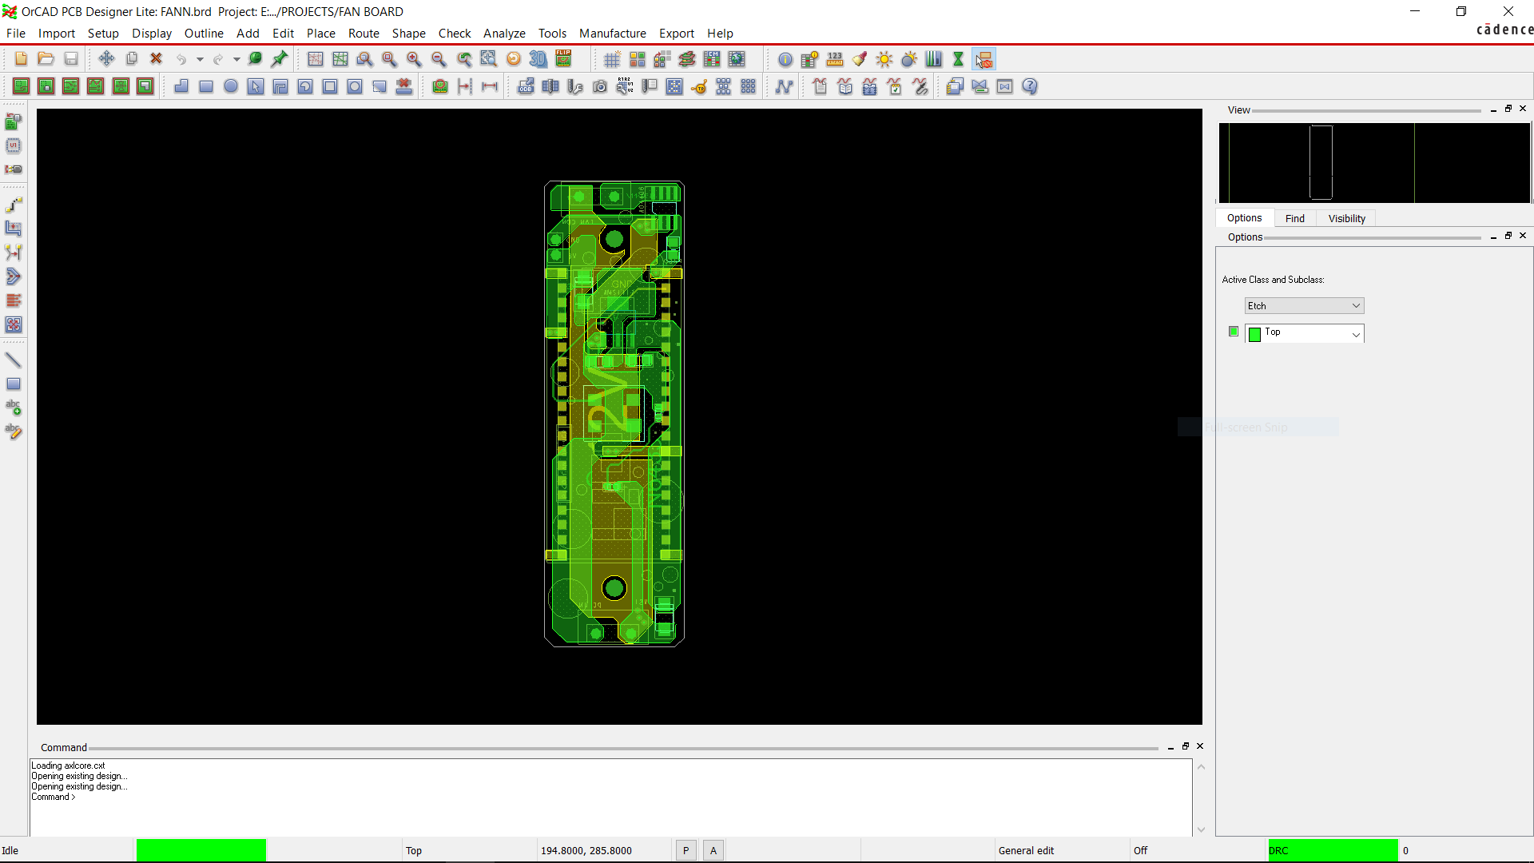Open Constraint Manager (CM icon)
1534x863 pixels.
pyautogui.click(x=712, y=59)
